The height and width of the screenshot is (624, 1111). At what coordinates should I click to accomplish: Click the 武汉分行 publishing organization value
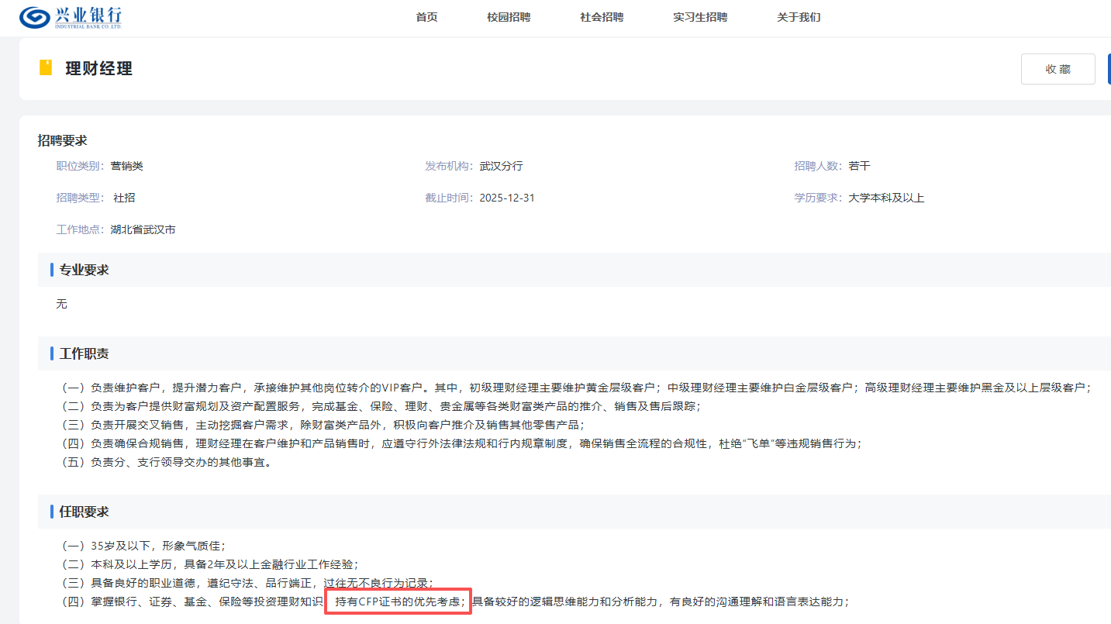(x=501, y=166)
